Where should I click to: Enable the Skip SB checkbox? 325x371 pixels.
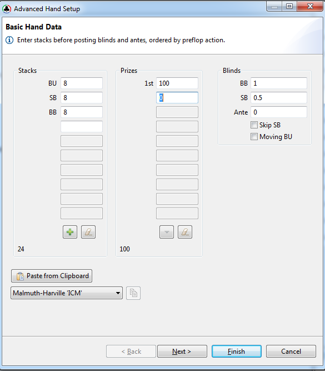coord(254,125)
